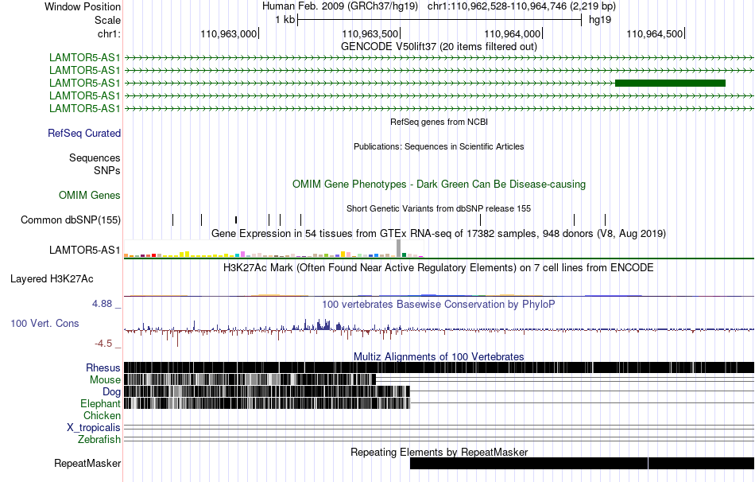The image size is (755, 482).
Task: Click the RefSeq genes from NCBI title
Action: tap(439, 122)
